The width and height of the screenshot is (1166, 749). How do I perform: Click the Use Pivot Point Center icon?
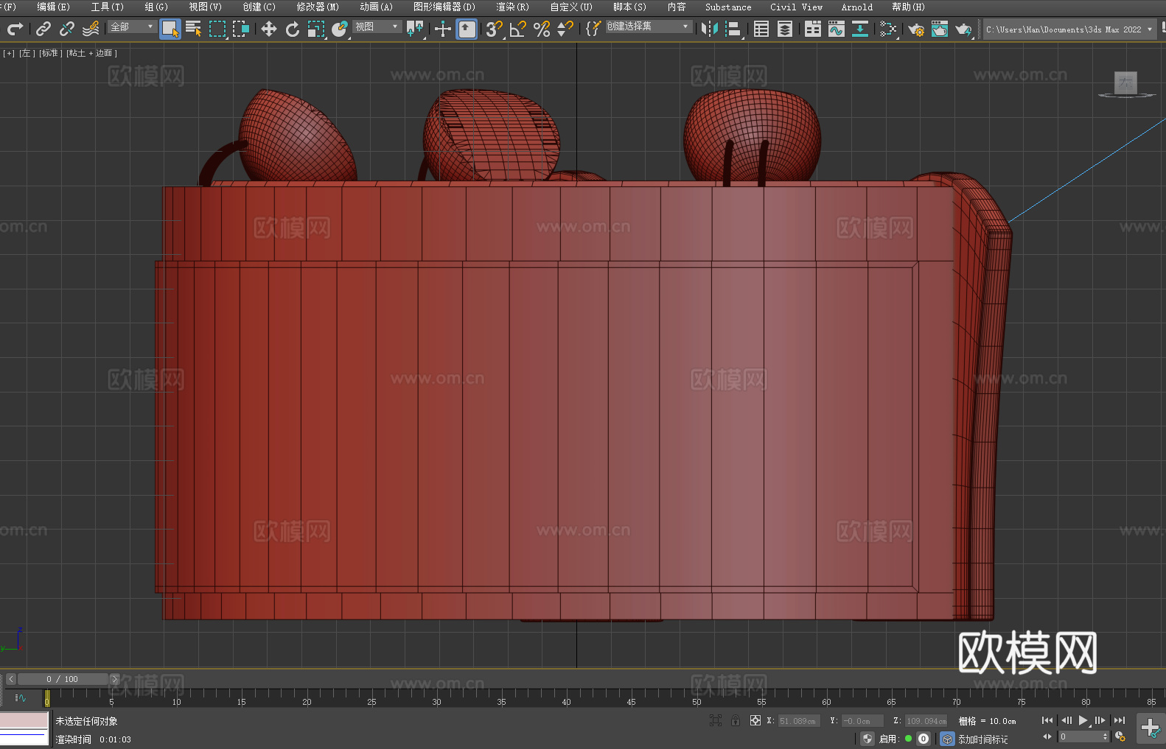415,29
